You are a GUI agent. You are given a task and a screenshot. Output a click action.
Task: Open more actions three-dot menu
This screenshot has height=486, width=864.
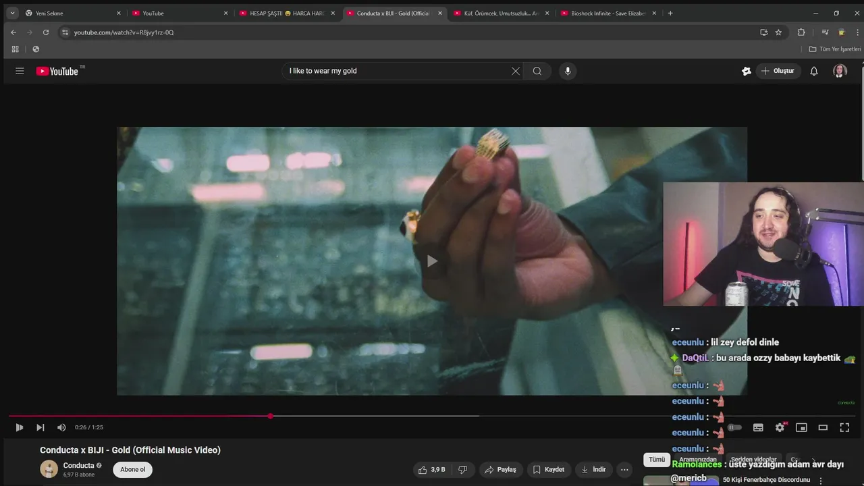(x=625, y=470)
